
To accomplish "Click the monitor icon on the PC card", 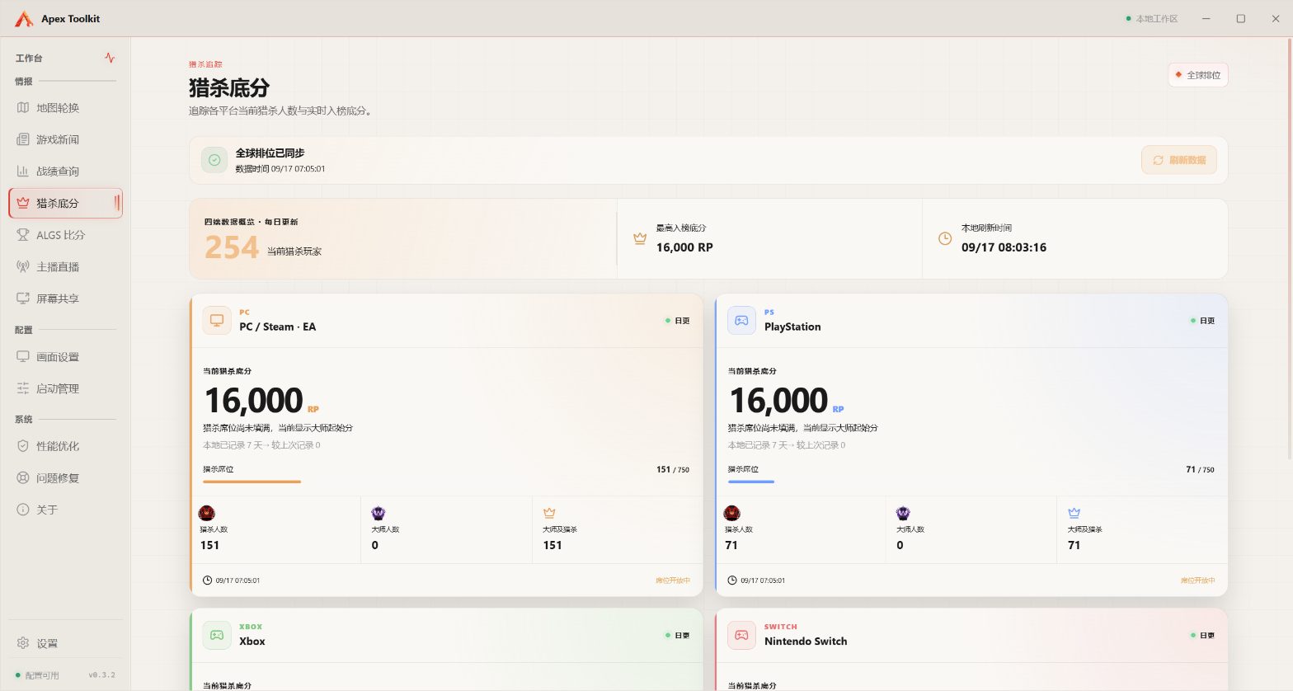I will (217, 320).
